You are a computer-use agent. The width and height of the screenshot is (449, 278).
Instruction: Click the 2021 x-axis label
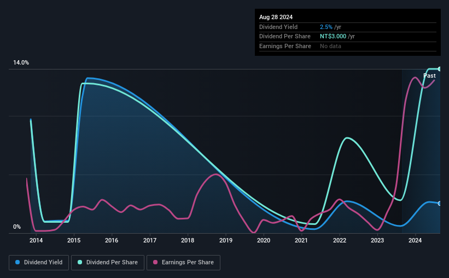pos(301,240)
